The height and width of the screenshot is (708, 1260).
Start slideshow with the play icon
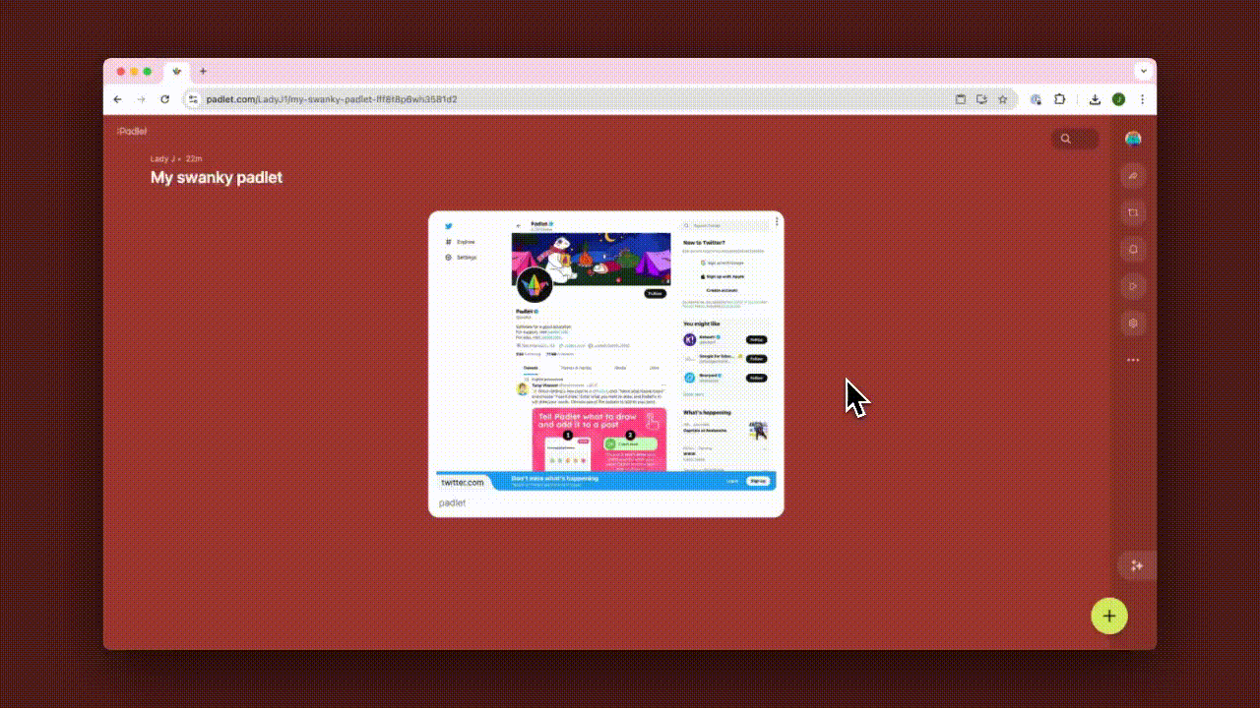pyautogui.click(x=1133, y=286)
